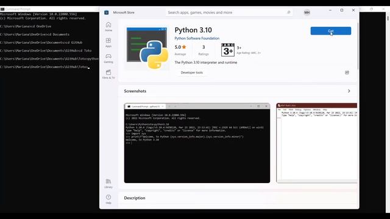Close the Microsoft Store window

(353, 10)
